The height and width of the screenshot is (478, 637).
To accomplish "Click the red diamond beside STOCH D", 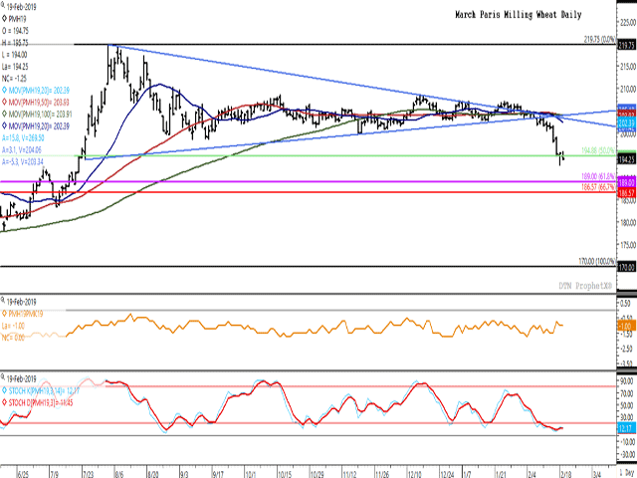I will coord(4,402).
